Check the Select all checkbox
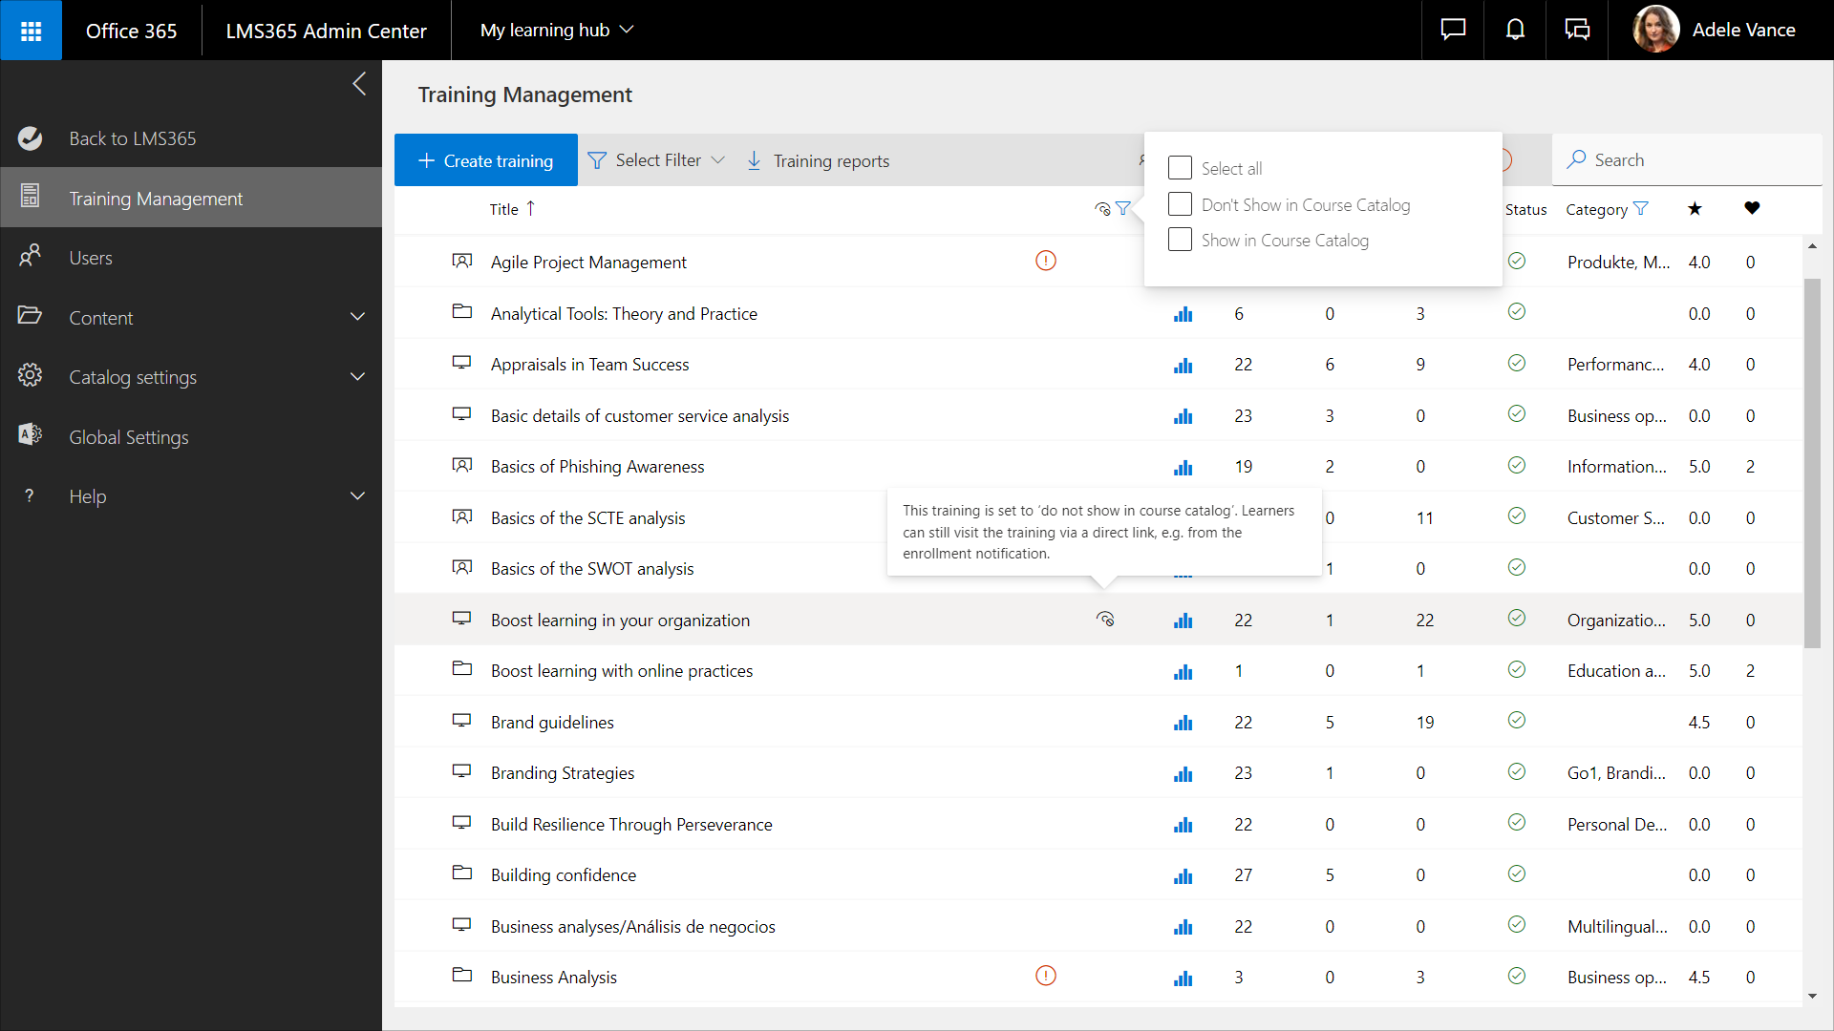1834x1031 pixels. pyautogui.click(x=1180, y=168)
